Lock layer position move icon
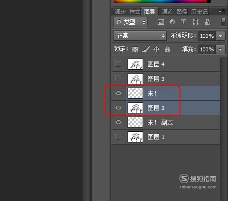The image size is (228, 201). 156,49
